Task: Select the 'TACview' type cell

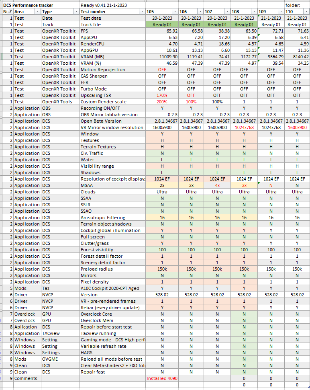Action: [x=60, y=334]
